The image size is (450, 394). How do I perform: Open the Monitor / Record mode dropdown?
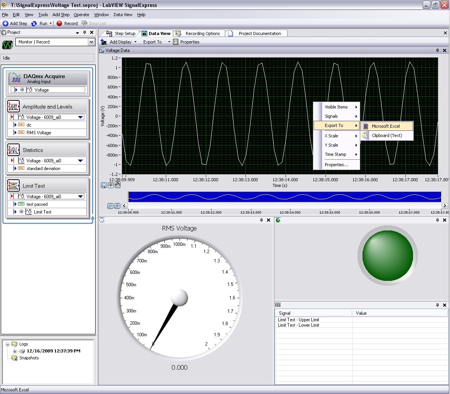click(x=91, y=42)
